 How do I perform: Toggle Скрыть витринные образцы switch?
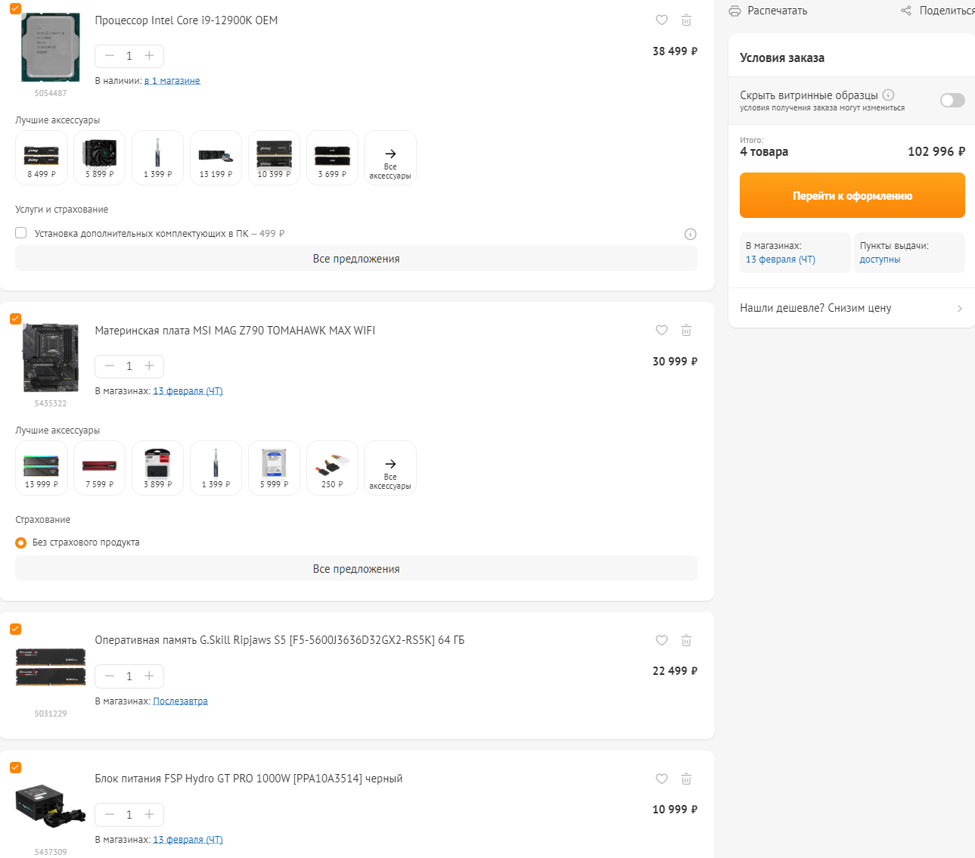[x=952, y=101]
